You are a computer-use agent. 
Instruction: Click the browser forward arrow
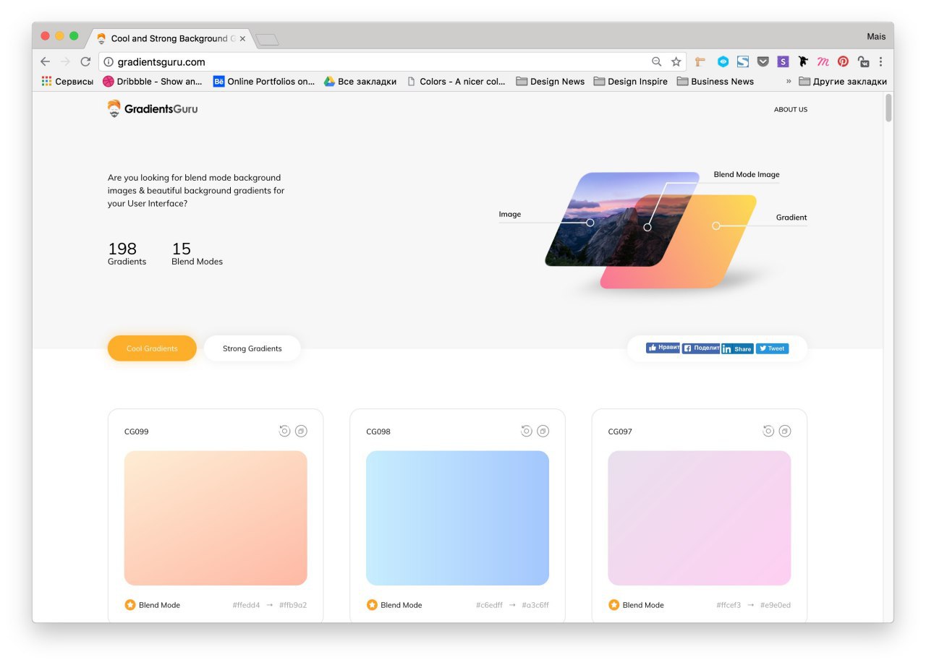[65, 62]
